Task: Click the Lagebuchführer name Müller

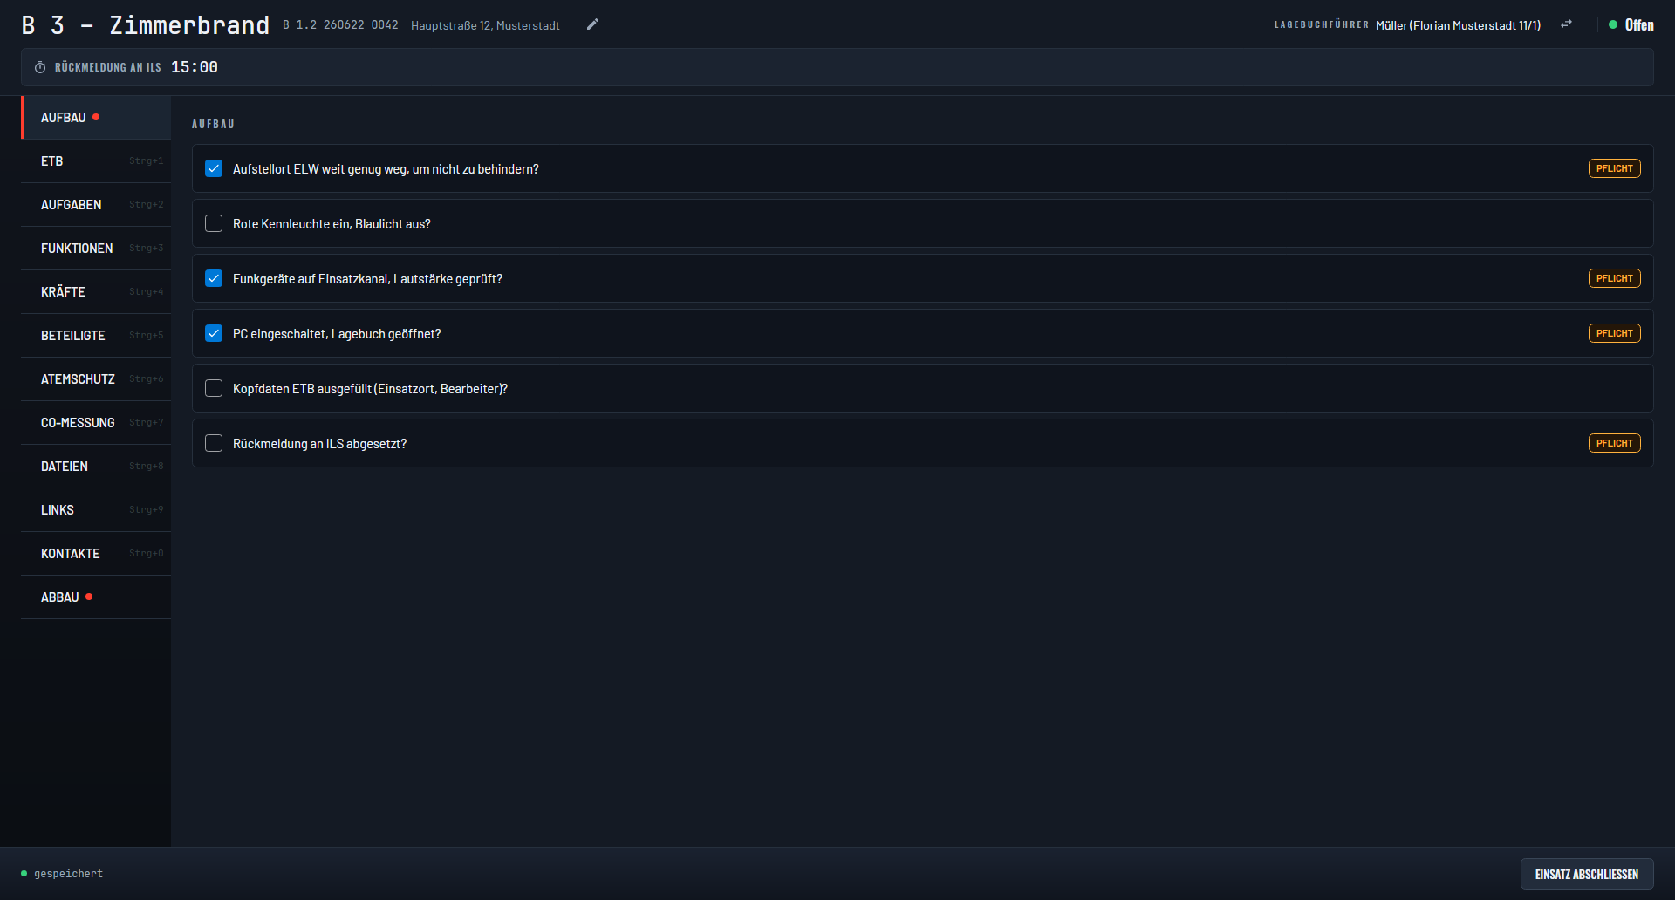Action: (1458, 25)
